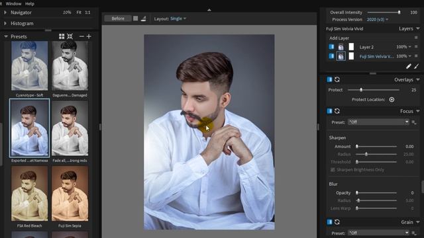The image size is (424, 238).
Task: Select the Fuji Sim Sepia preset thumbnail
Action: click(70, 194)
